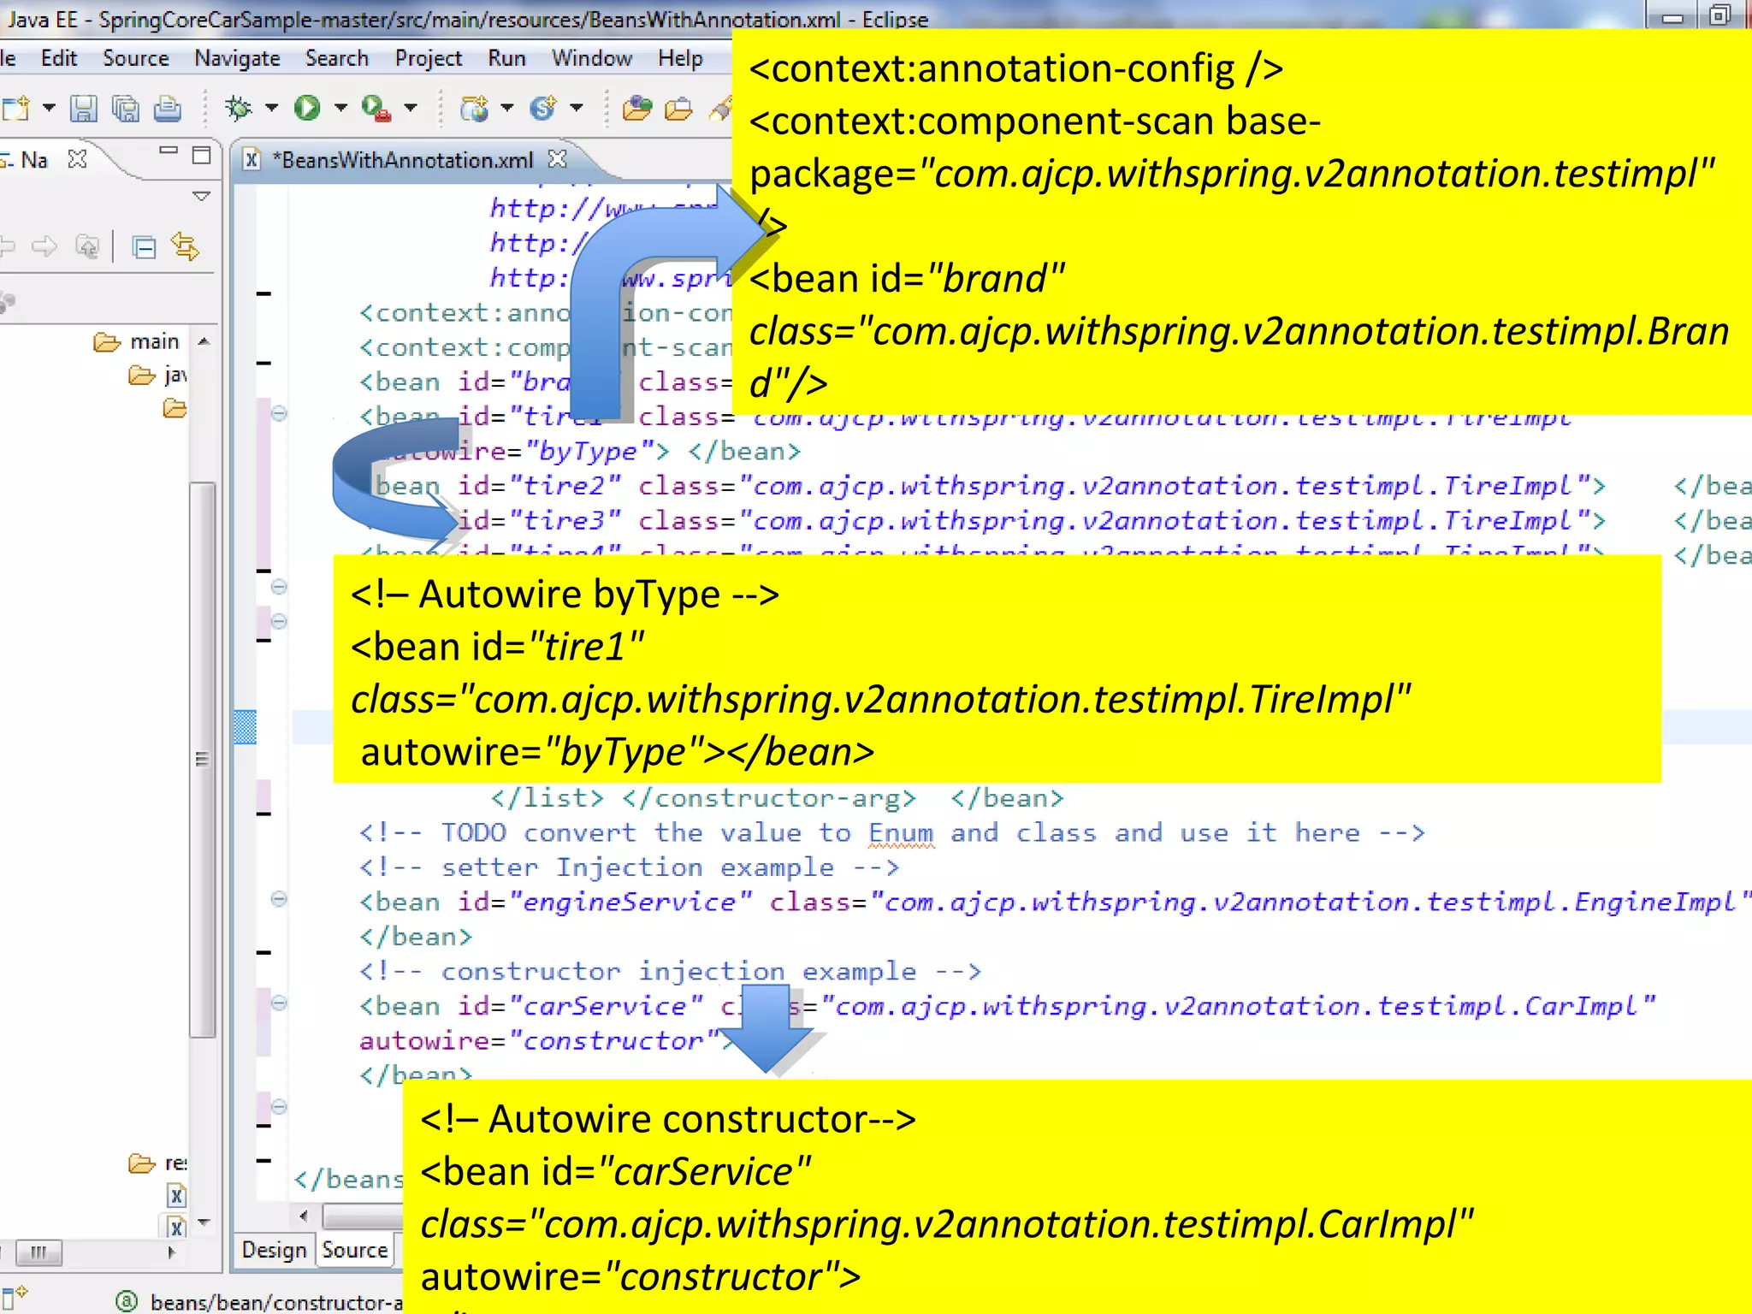Select the java folder under main
This screenshot has height=1314, width=1752.
tap(157, 375)
